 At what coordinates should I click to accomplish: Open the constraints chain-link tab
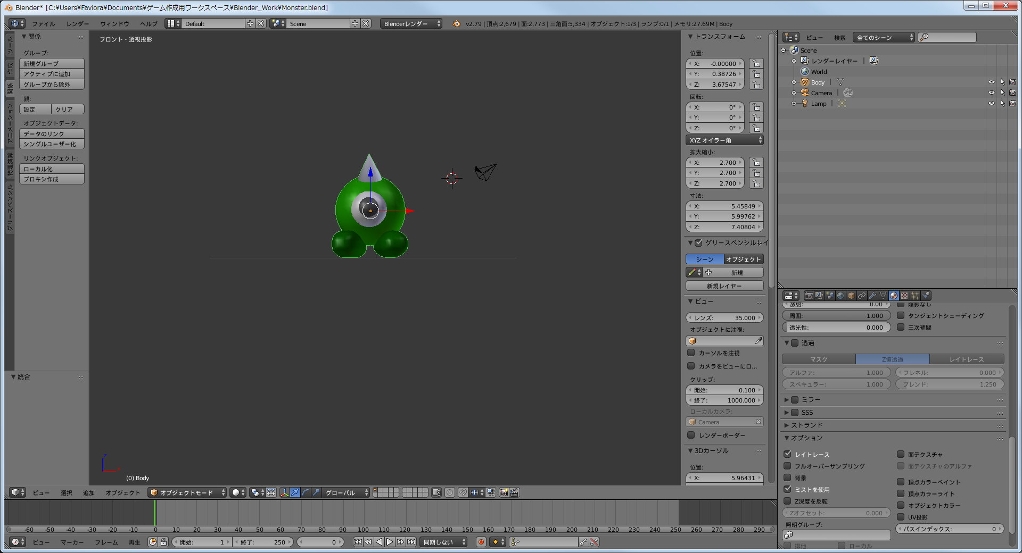point(862,296)
